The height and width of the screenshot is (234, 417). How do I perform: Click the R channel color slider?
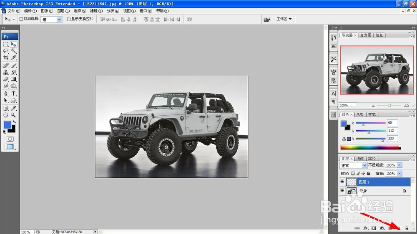370,123
